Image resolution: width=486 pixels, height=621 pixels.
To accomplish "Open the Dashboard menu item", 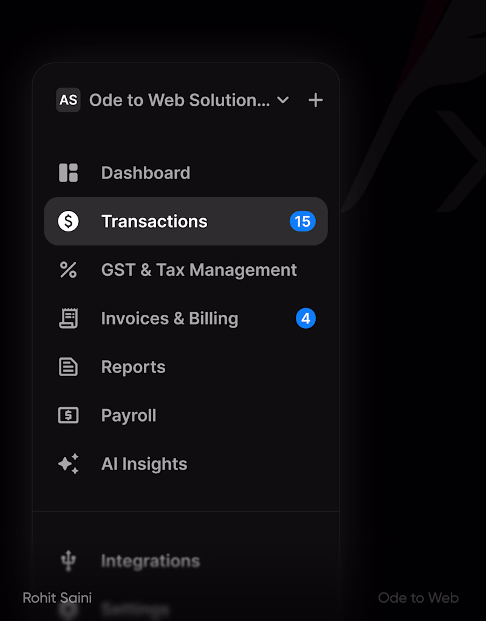I will tap(146, 173).
